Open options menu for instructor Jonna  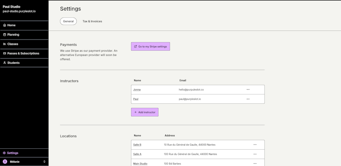pyautogui.click(x=248, y=90)
